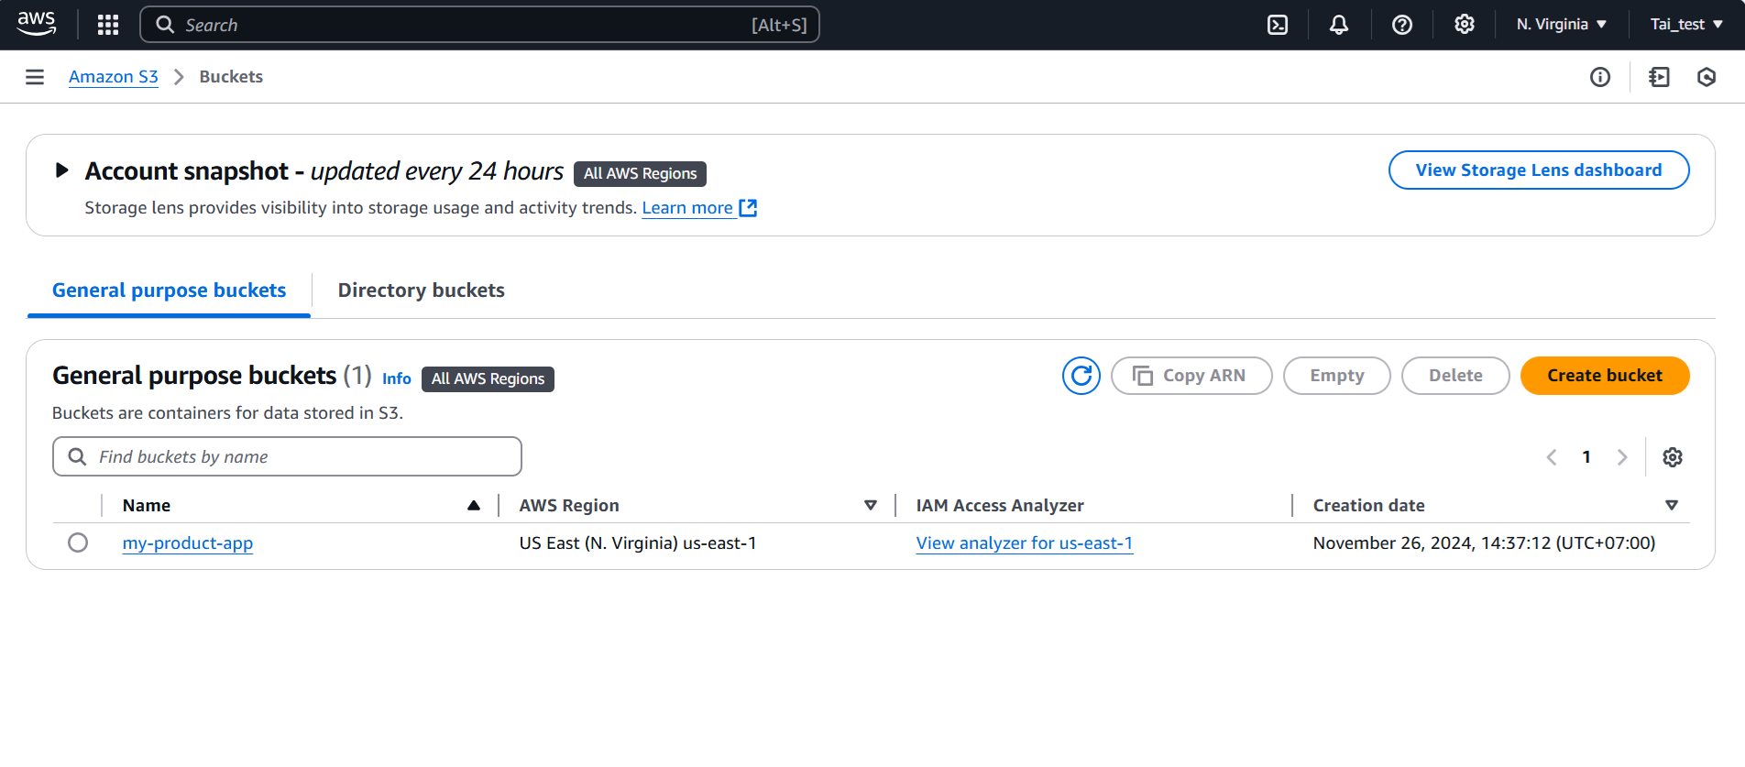The width and height of the screenshot is (1745, 767).
Task: Open the N. Virginia region dropdown
Action: tap(1561, 25)
